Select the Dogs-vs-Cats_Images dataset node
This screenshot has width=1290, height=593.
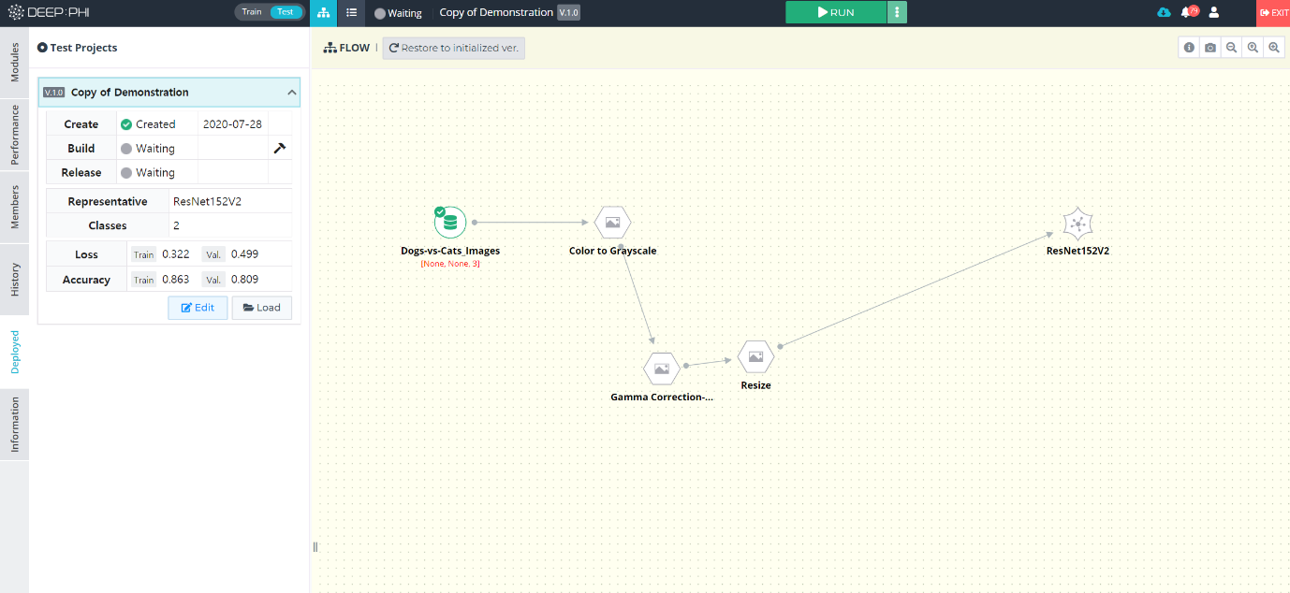tap(450, 223)
